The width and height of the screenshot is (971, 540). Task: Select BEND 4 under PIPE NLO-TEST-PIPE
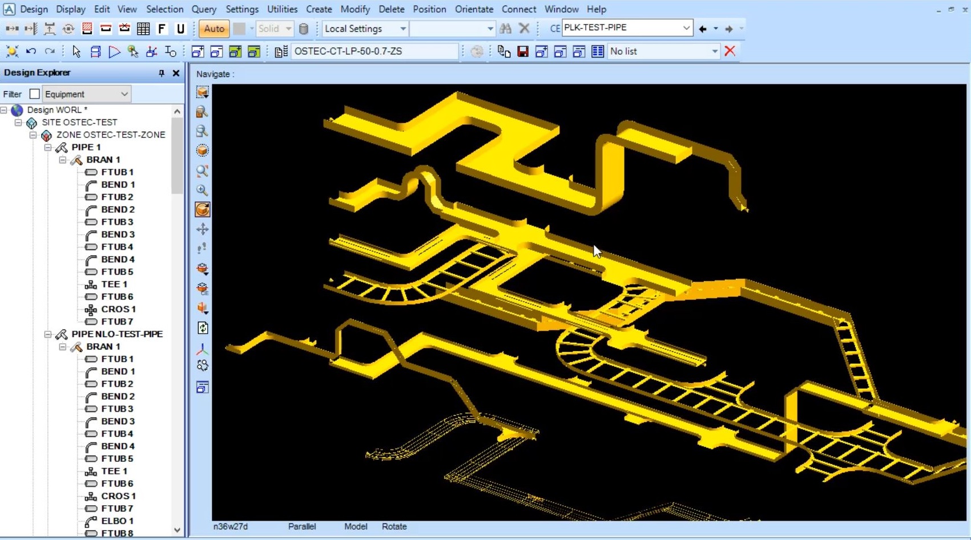(118, 446)
